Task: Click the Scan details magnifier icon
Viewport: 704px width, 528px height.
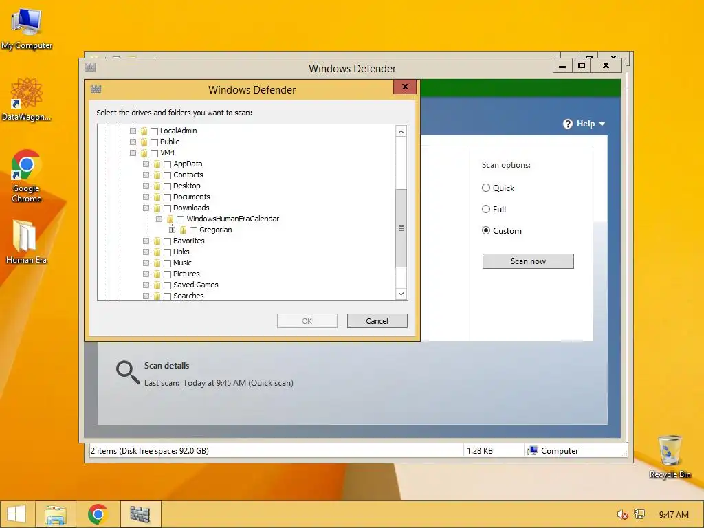Action: [x=128, y=373]
